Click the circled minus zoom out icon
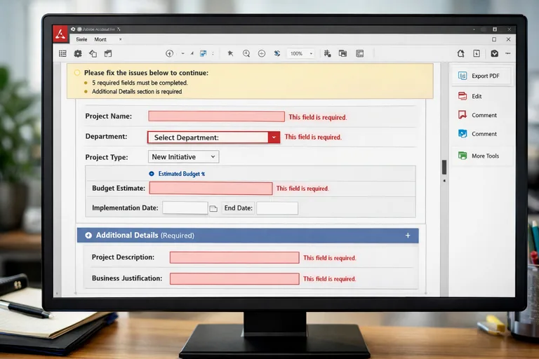 point(262,53)
